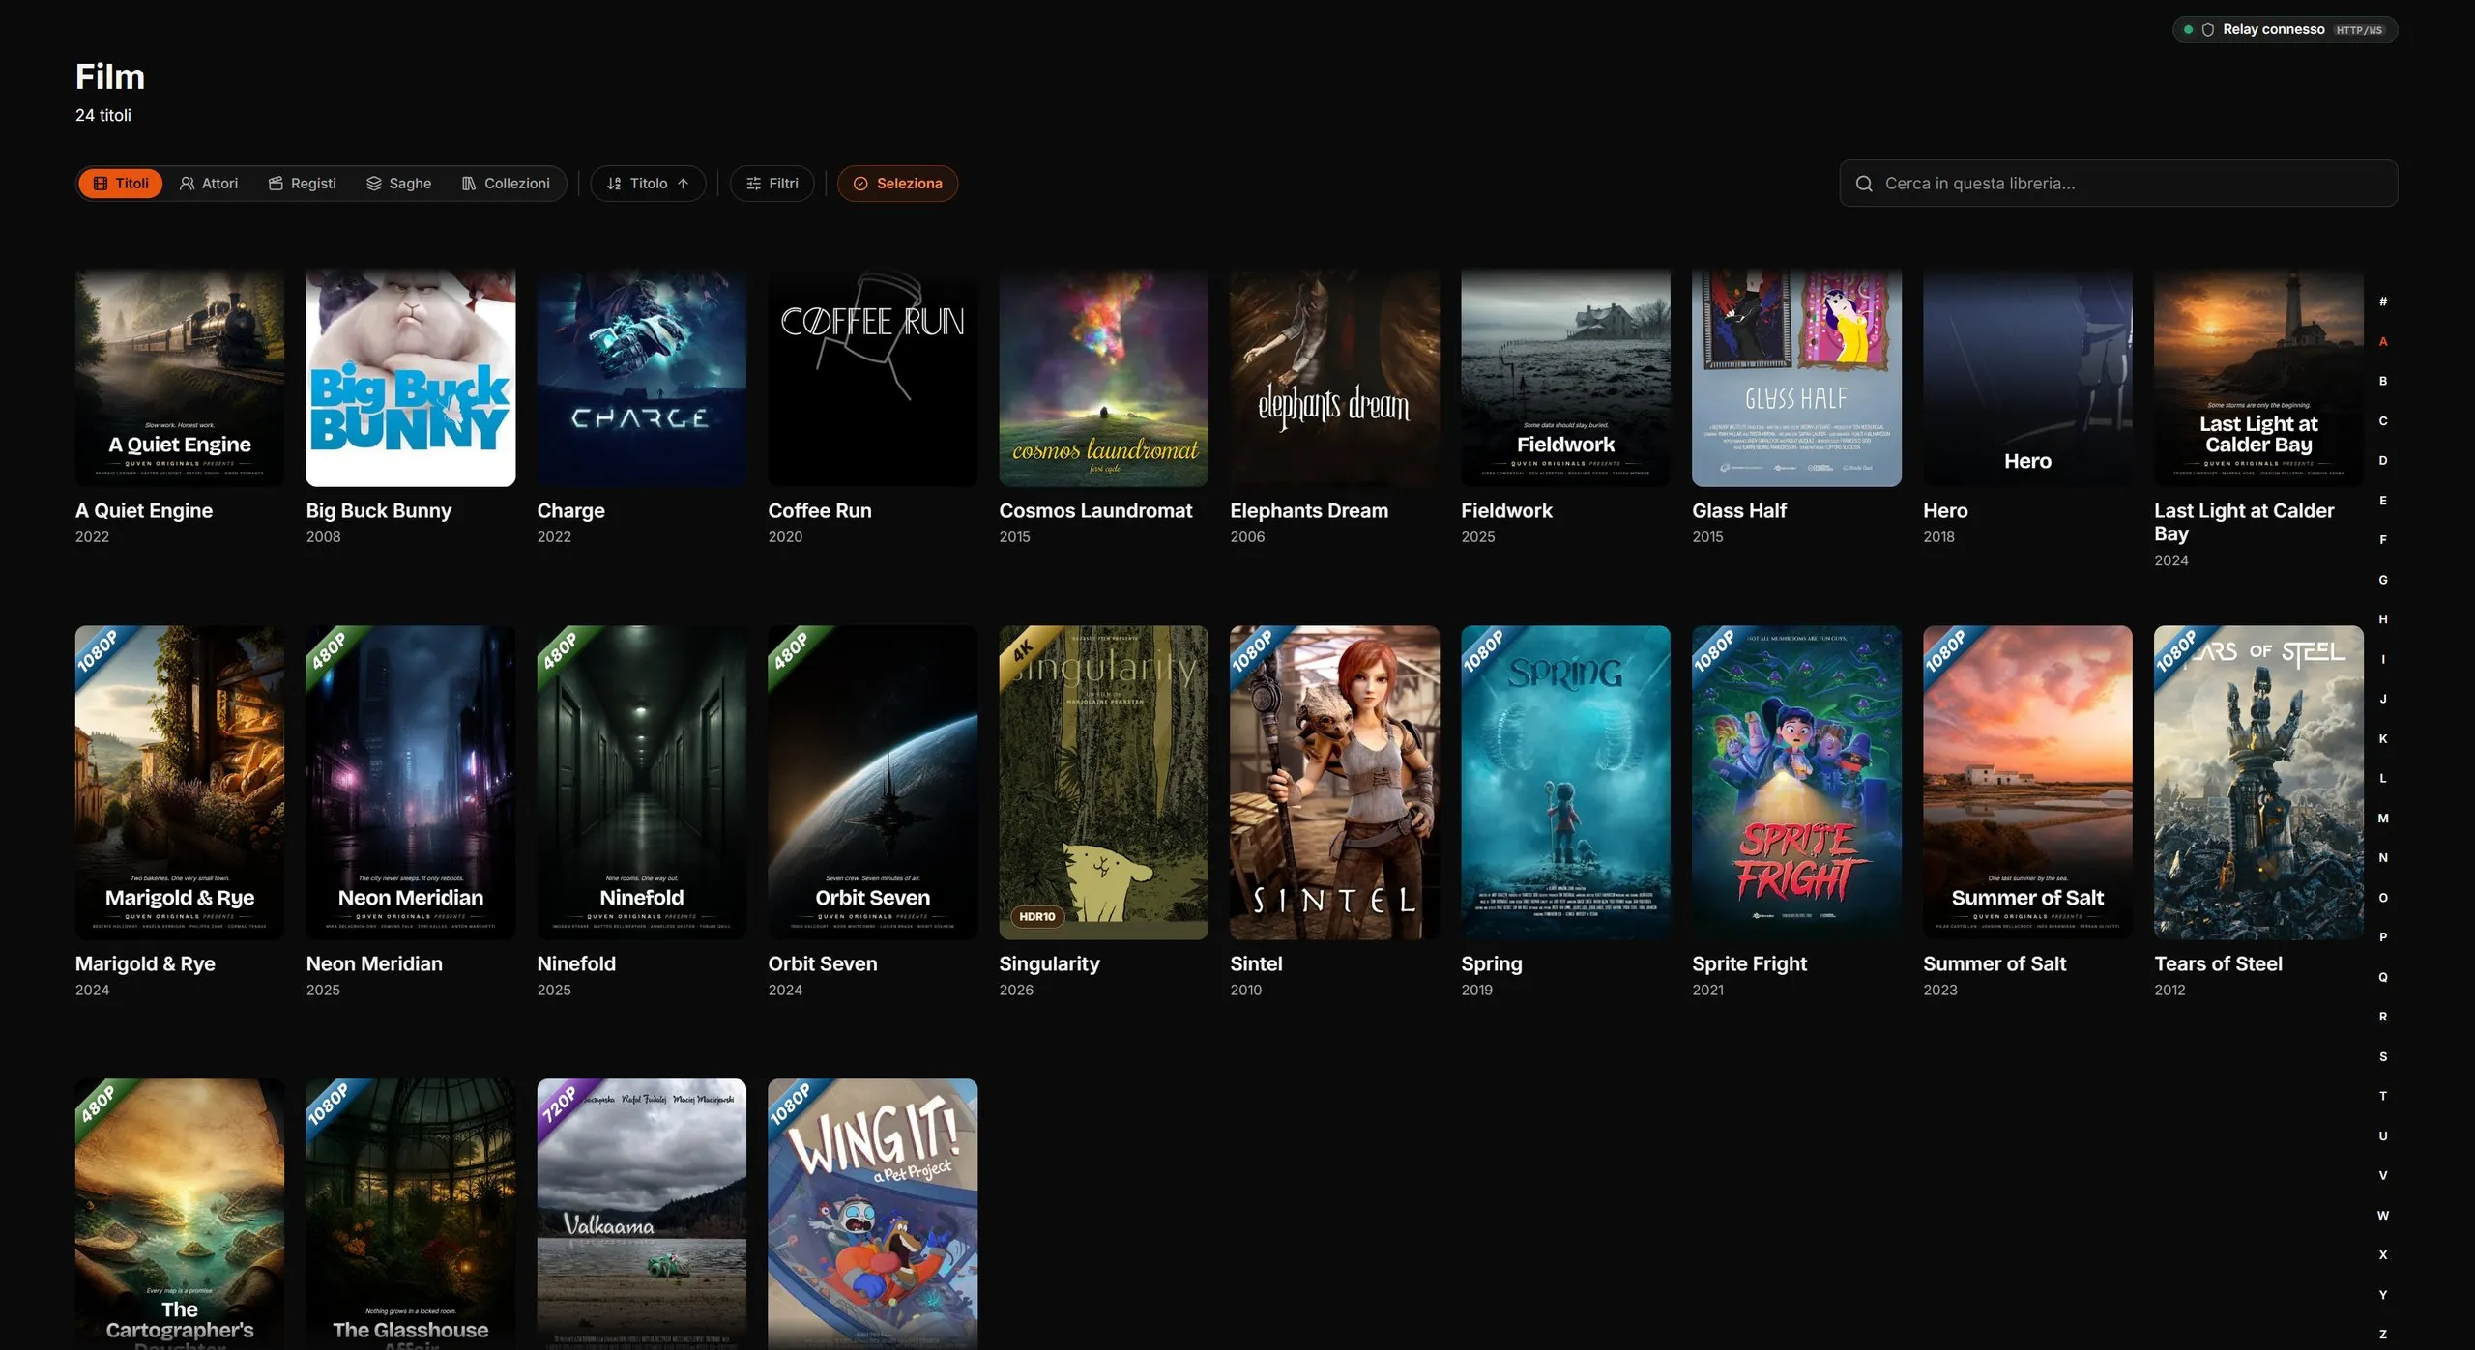Click the Glass Half title link
This screenshot has width=2475, height=1350.
1738,511
